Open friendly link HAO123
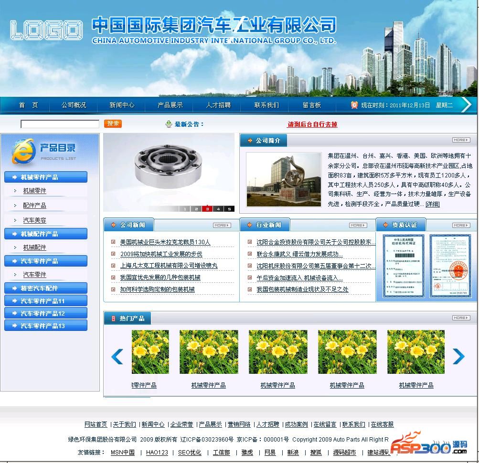The image size is (479, 463). 157,453
